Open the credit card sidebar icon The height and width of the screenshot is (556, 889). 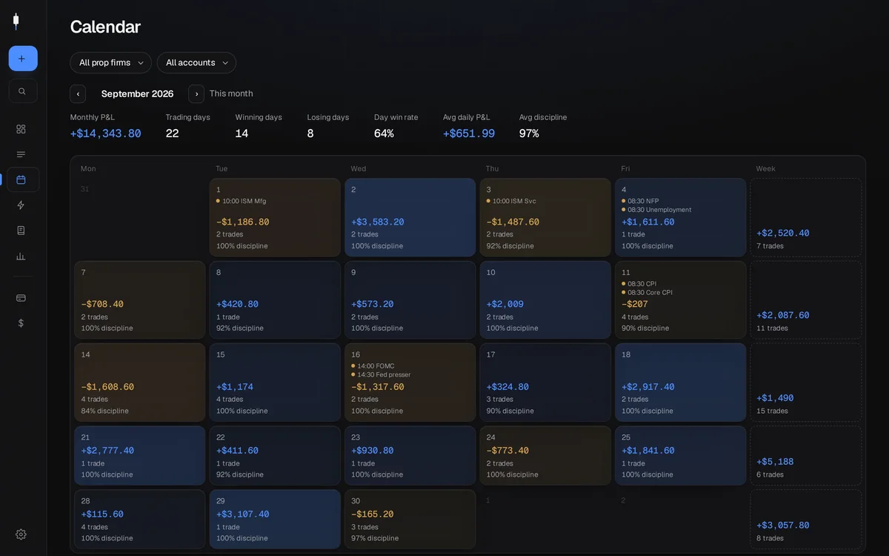(21, 298)
